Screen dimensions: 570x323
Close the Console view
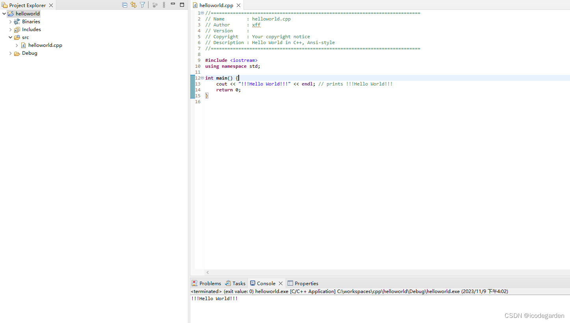[x=280, y=283]
